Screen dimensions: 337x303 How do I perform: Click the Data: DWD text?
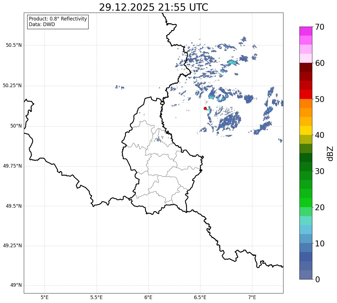[42, 24]
